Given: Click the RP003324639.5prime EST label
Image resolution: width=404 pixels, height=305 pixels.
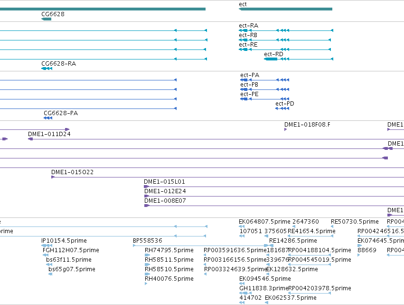Looking at the screenshot, I should pos(235,269).
